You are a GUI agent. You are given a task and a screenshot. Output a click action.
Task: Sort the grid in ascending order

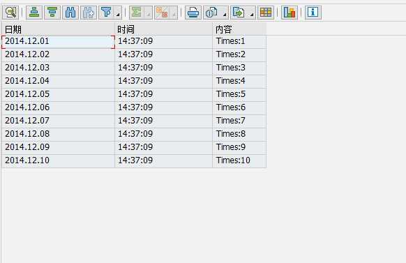click(x=34, y=13)
